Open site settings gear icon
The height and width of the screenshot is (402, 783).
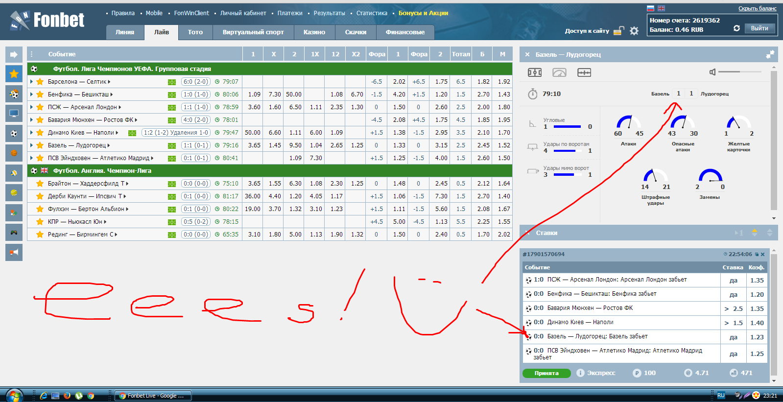click(634, 31)
